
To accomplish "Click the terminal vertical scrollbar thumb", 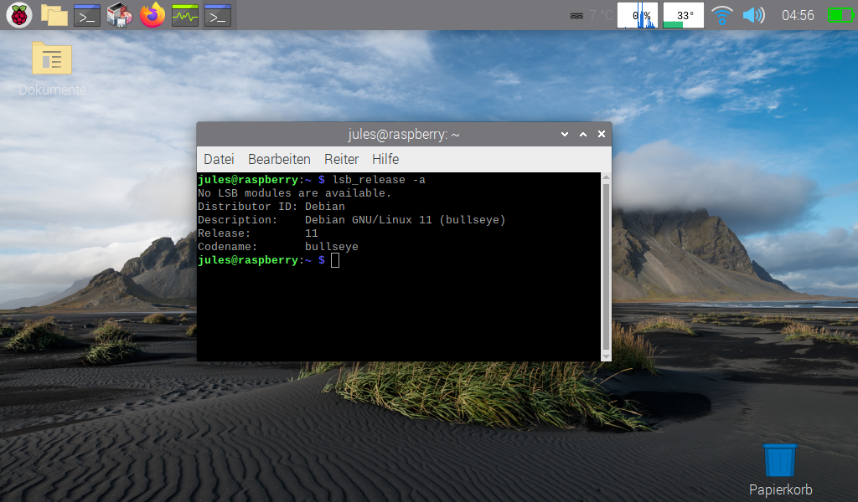I will click(606, 267).
